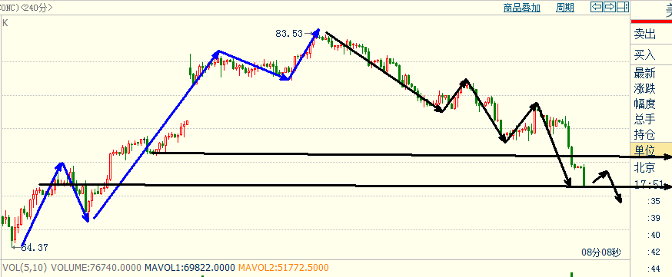Click the 83.53 high price label
Viewport: 672px width, 277px height.
289,33
